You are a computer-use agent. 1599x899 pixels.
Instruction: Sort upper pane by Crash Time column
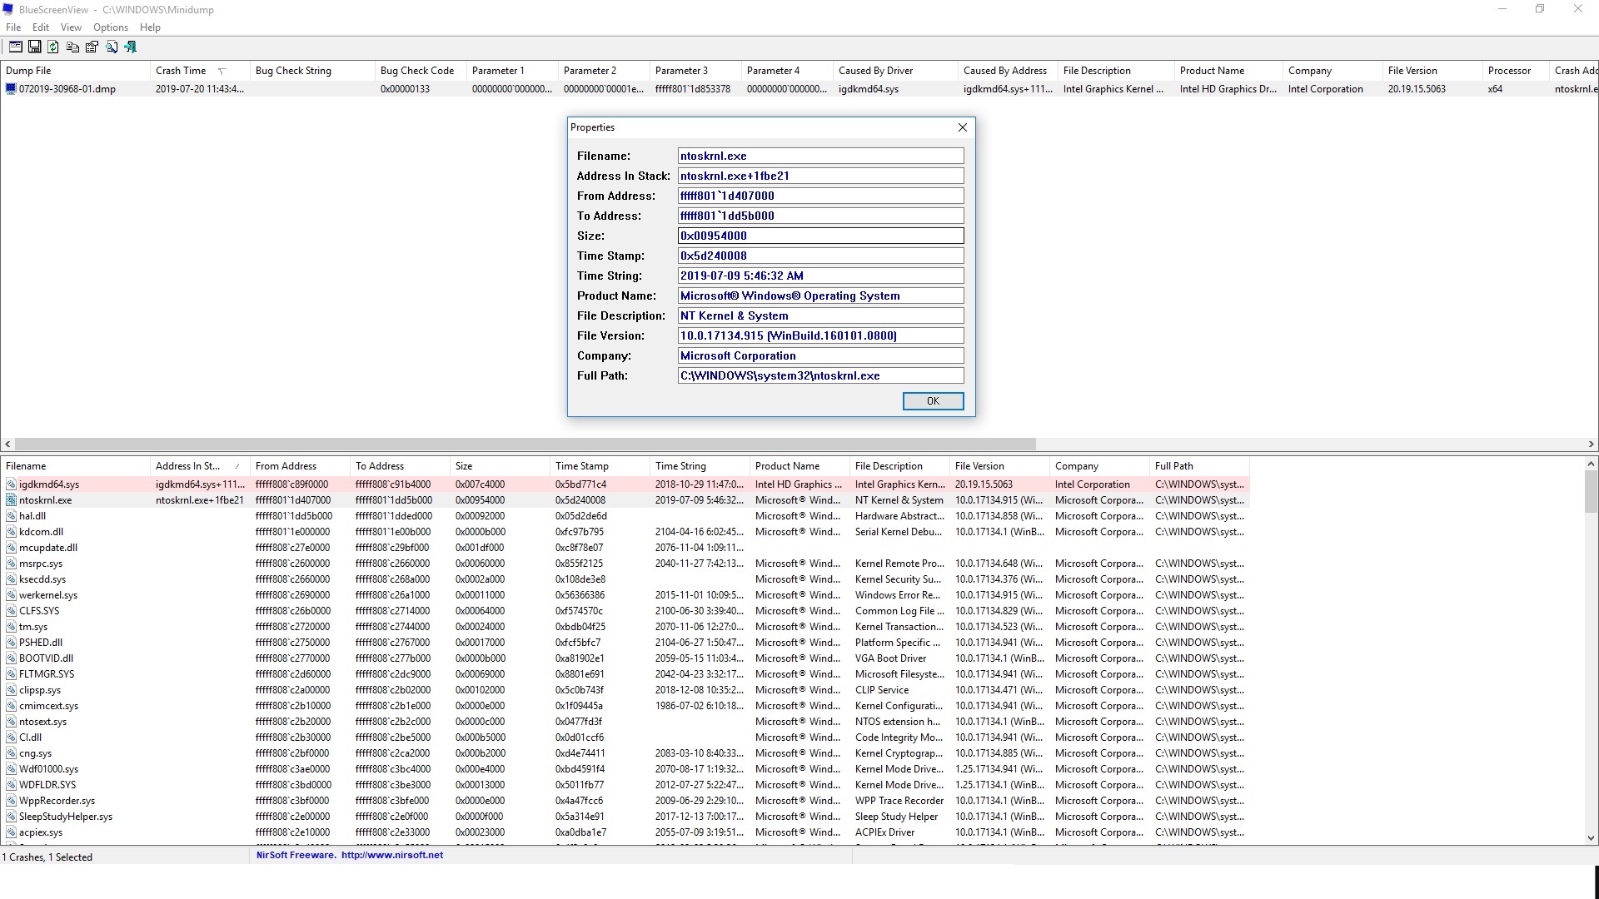pos(200,71)
